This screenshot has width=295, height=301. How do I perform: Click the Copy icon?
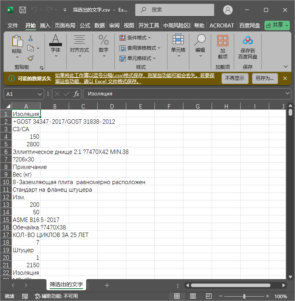(x=30, y=48)
